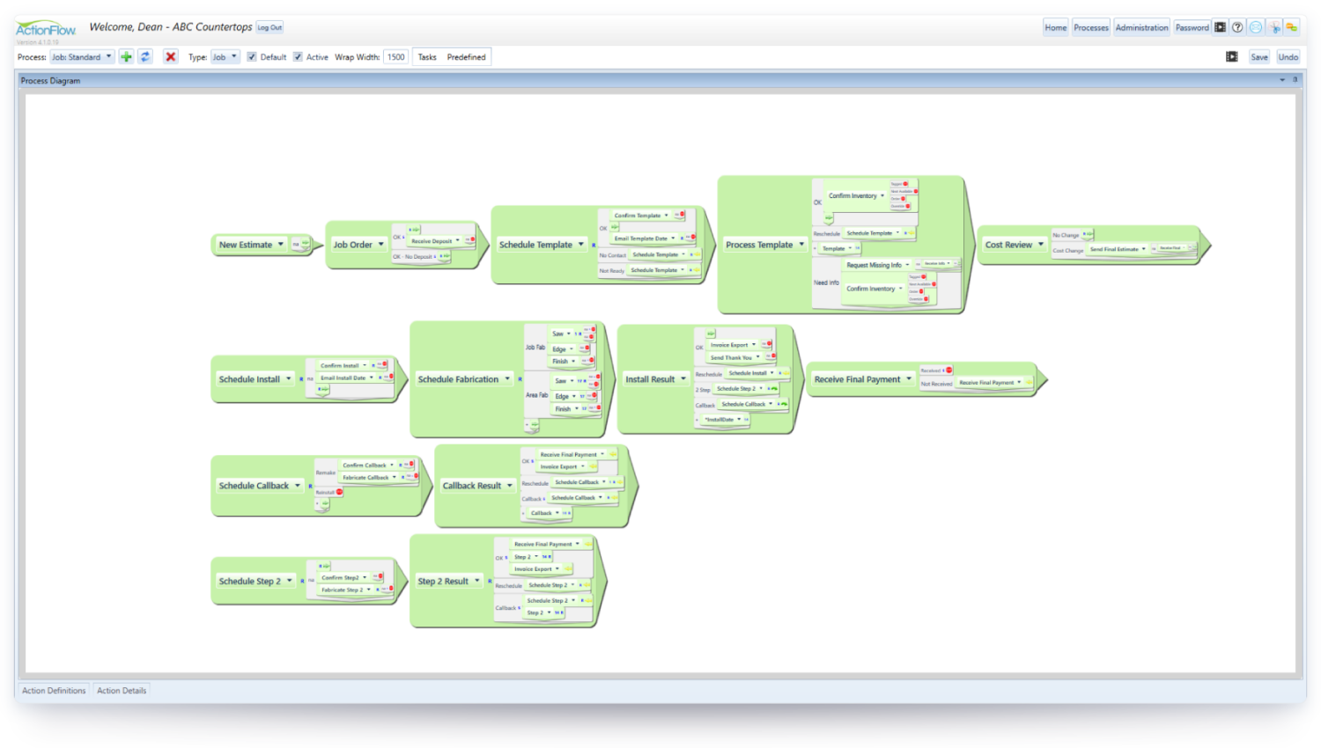Click the red X icon to delete the process

tap(170, 56)
